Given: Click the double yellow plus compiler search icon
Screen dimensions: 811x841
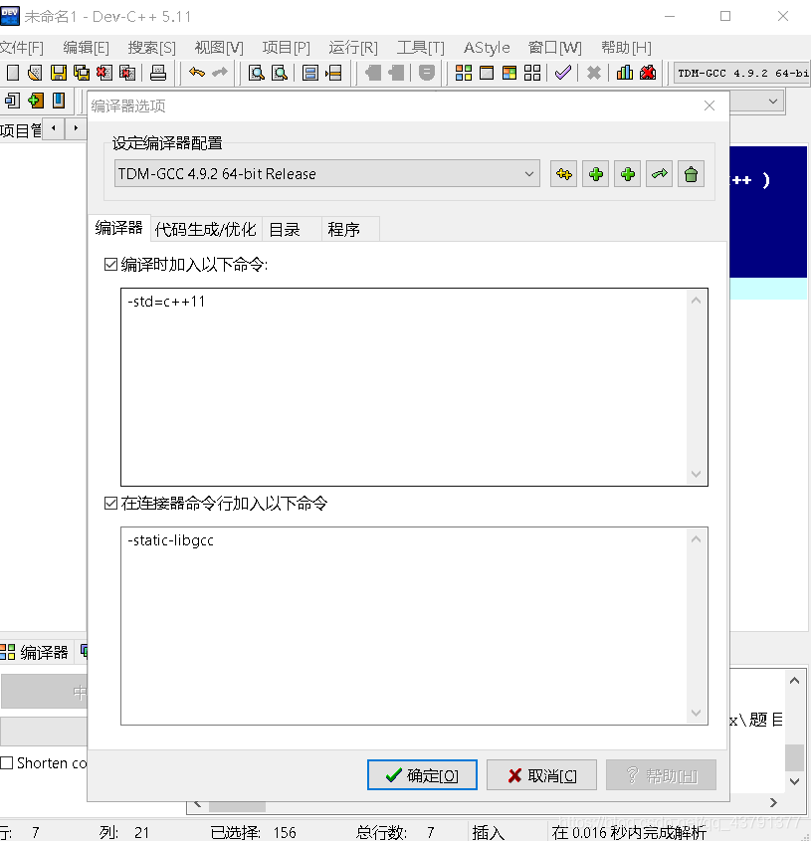Looking at the screenshot, I should coord(563,173).
